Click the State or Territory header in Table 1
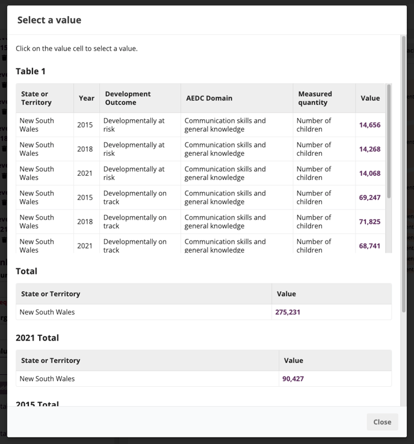Image resolution: width=414 pixels, height=444 pixels. [45, 98]
